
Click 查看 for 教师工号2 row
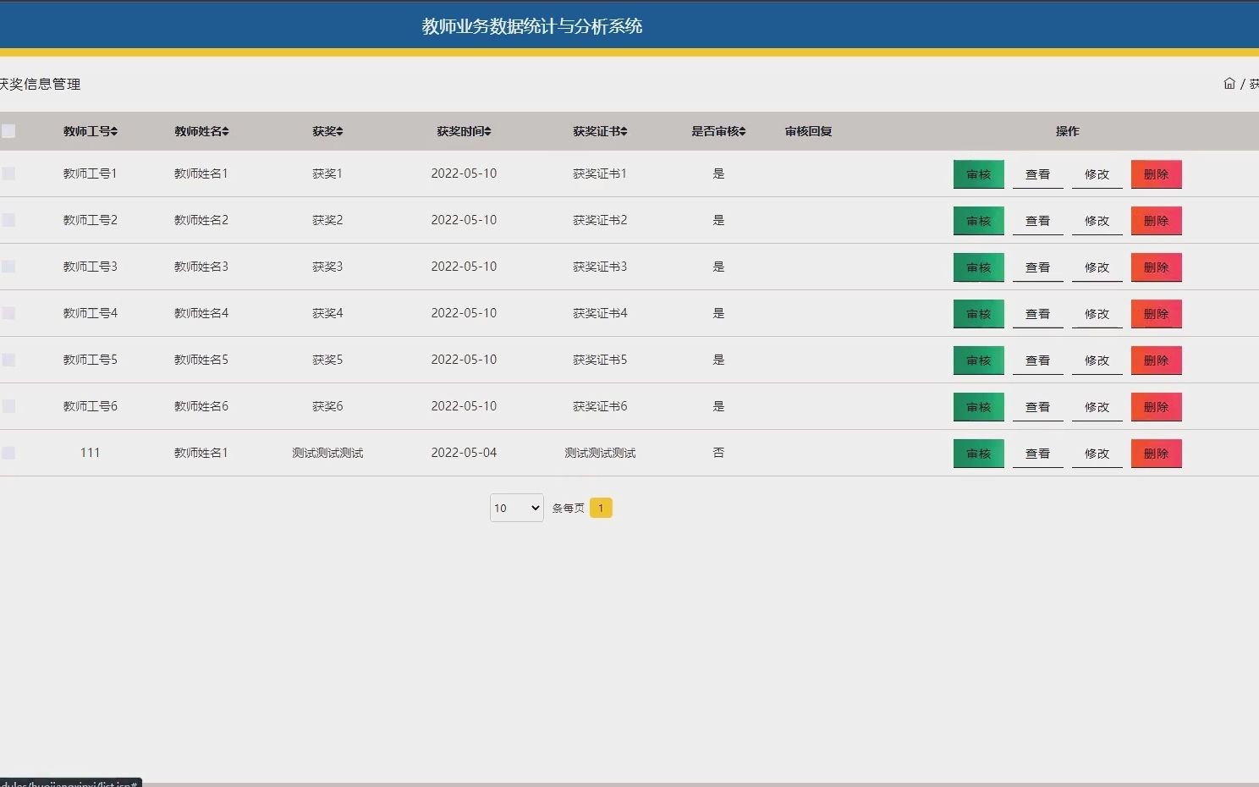click(x=1038, y=221)
